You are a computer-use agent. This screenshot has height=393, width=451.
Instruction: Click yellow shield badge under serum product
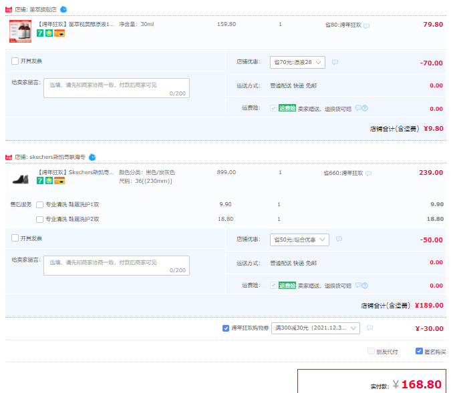(x=49, y=33)
